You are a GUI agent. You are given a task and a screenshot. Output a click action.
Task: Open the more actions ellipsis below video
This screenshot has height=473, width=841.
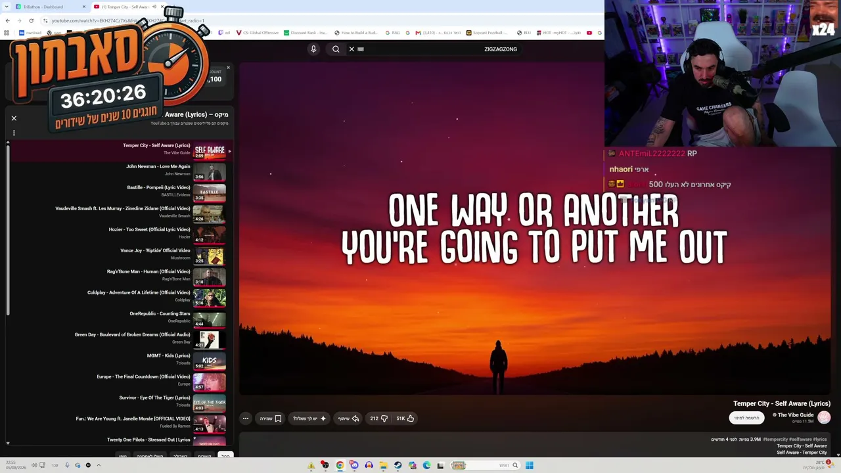(246, 418)
